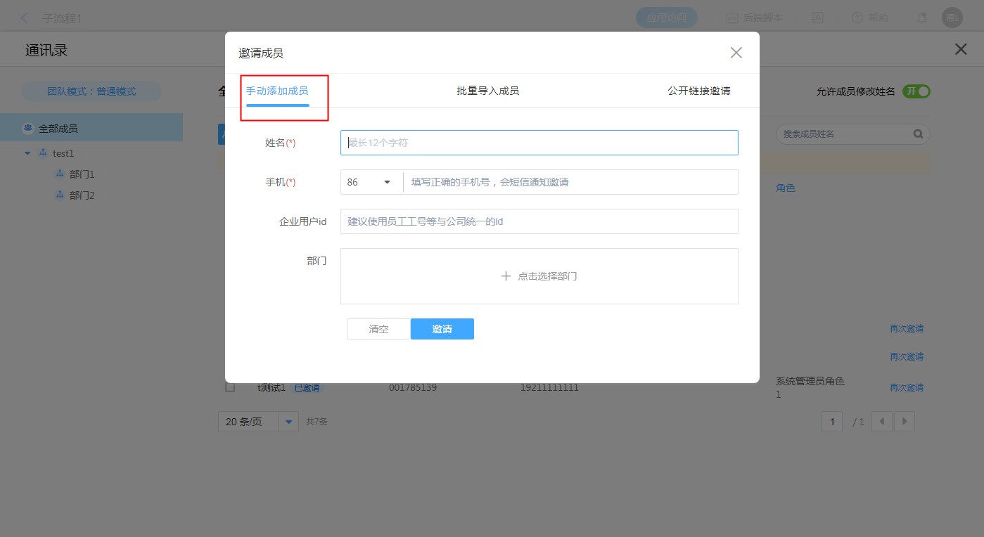Click the search magnifier icon
The height and width of the screenshot is (537, 984).
918,134
